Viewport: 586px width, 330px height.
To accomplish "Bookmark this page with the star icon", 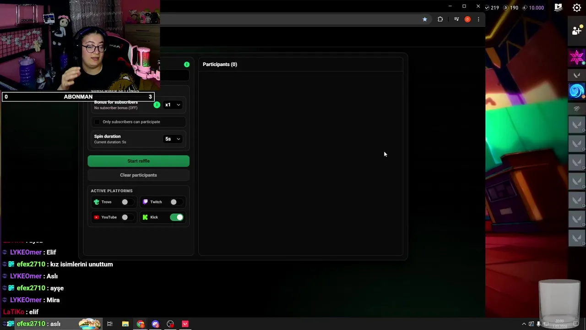I will [425, 19].
